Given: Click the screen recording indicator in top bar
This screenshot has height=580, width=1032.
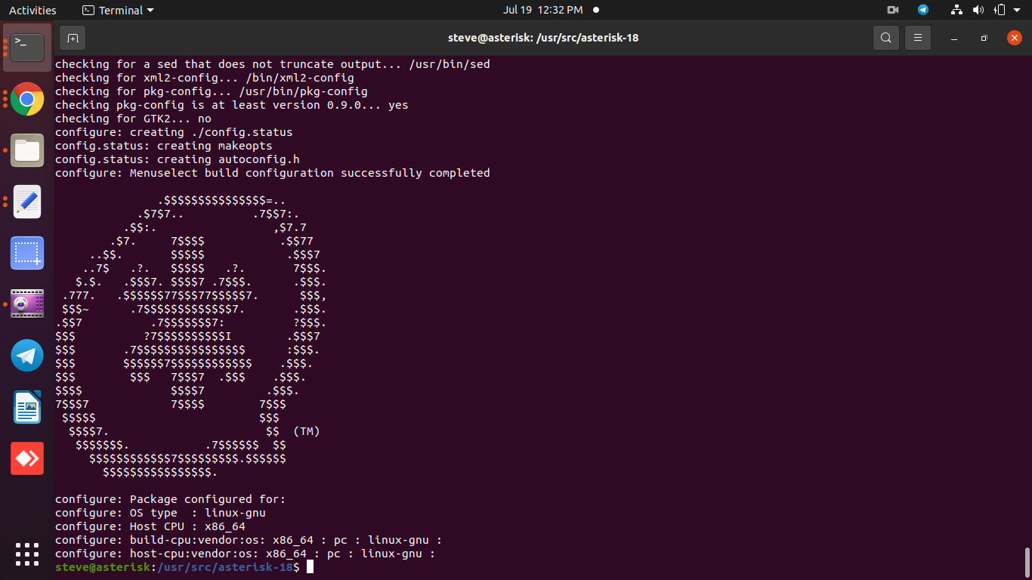Looking at the screenshot, I should pyautogui.click(x=893, y=10).
